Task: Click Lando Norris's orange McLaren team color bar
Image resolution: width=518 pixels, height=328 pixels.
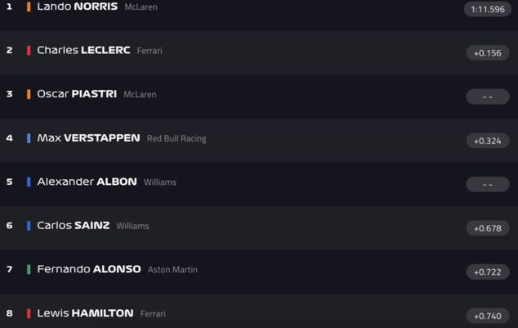Action: [x=29, y=7]
